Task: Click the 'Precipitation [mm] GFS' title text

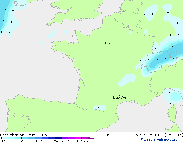Action: pos(23,135)
